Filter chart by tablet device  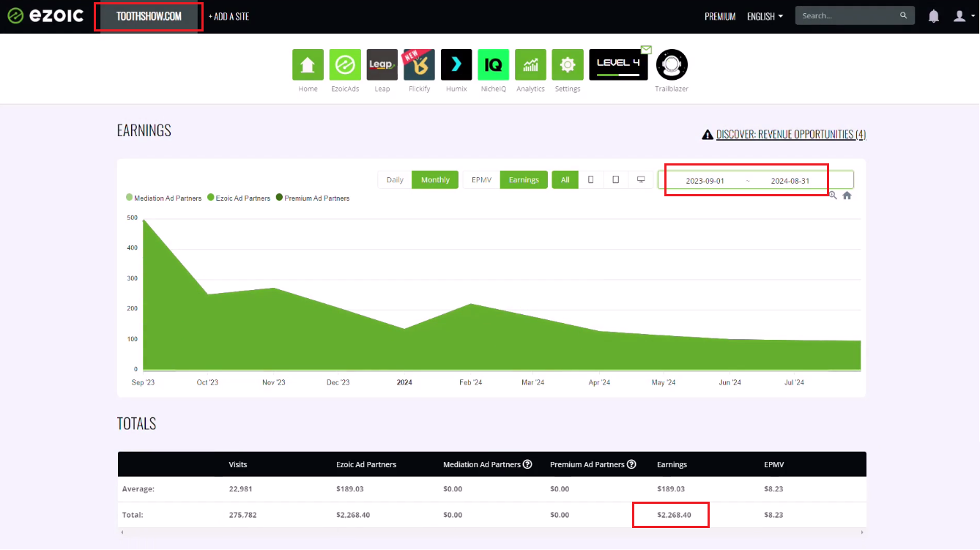point(616,179)
